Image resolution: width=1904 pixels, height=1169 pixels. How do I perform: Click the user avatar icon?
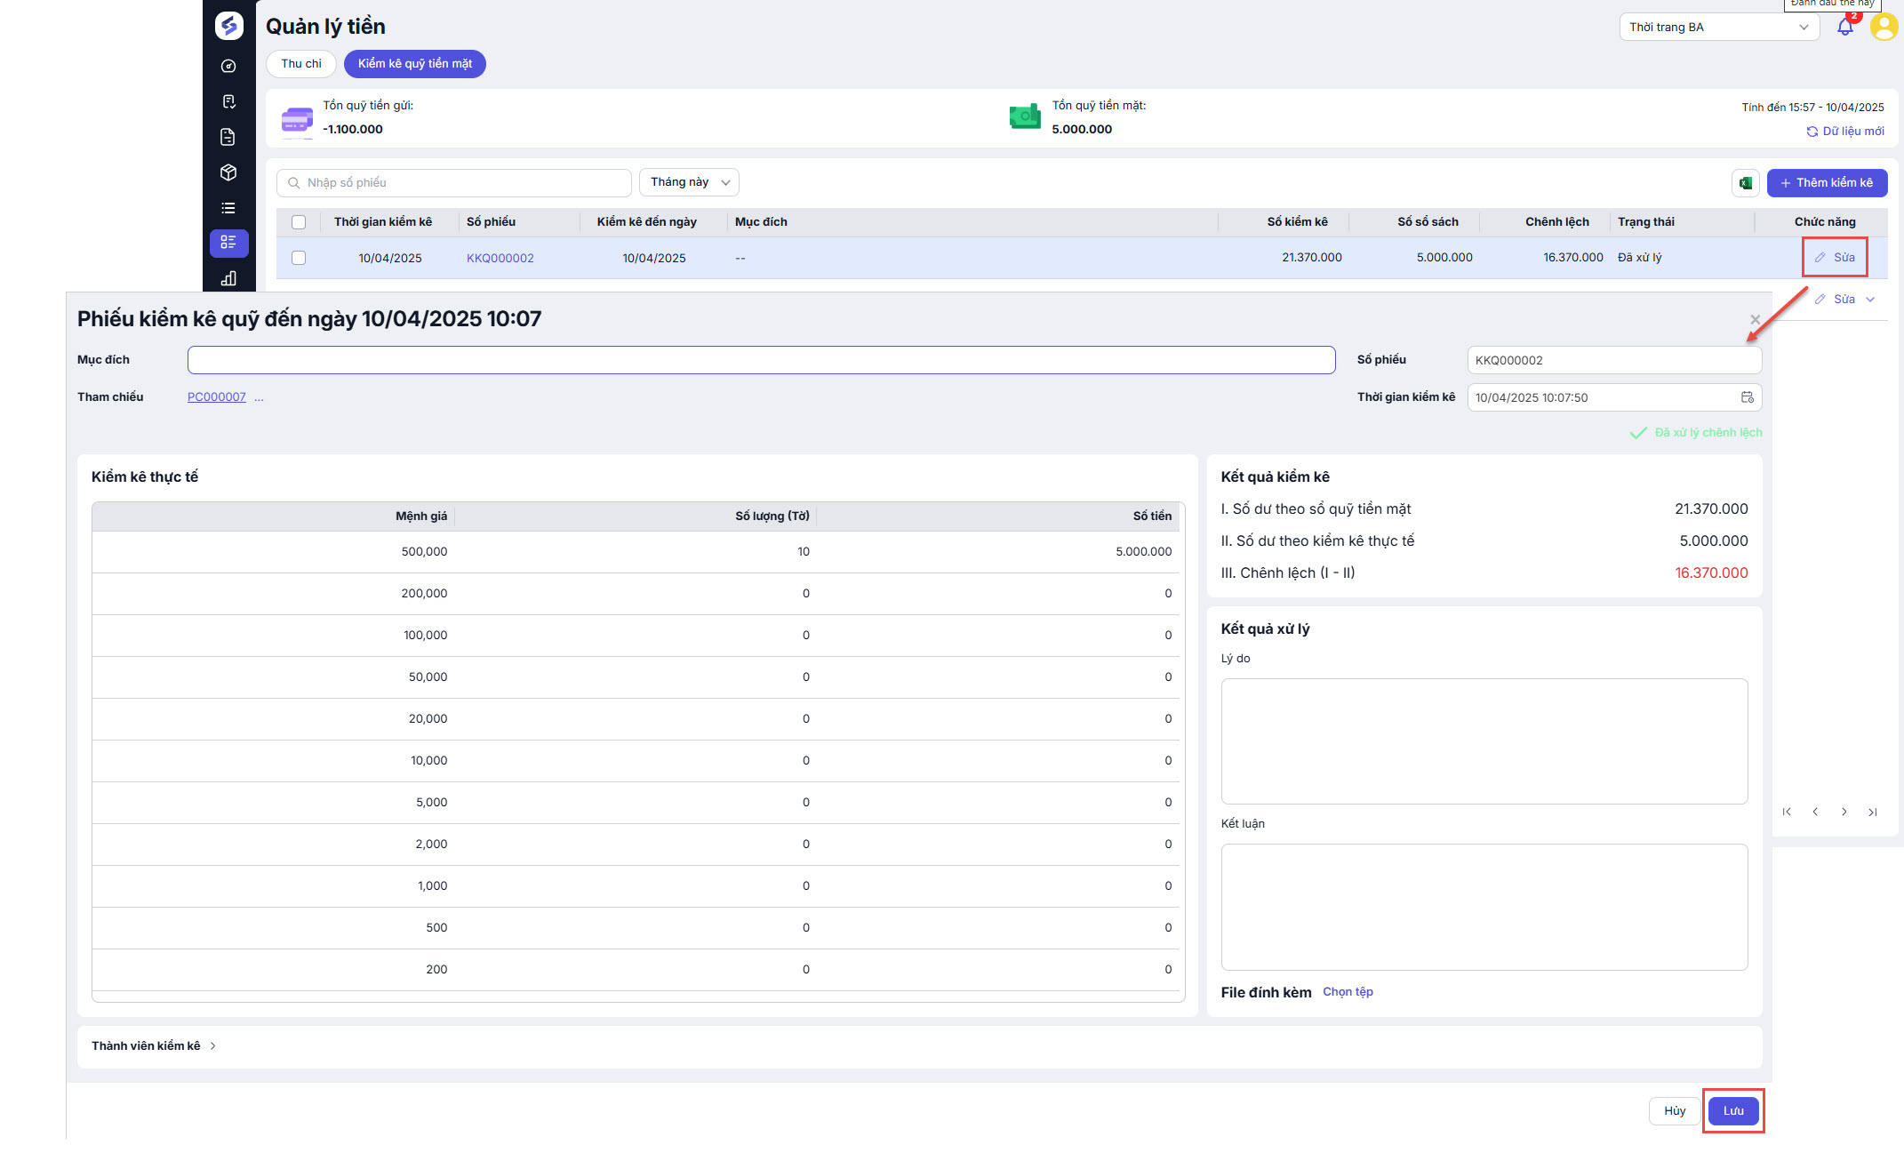(1884, 27)
